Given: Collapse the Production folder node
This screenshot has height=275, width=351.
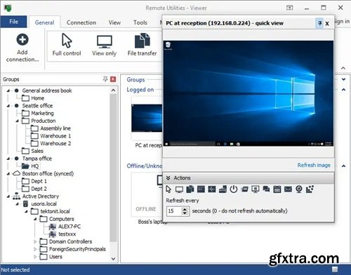Looking at the screenshot, I should click(x=18, y=121).
